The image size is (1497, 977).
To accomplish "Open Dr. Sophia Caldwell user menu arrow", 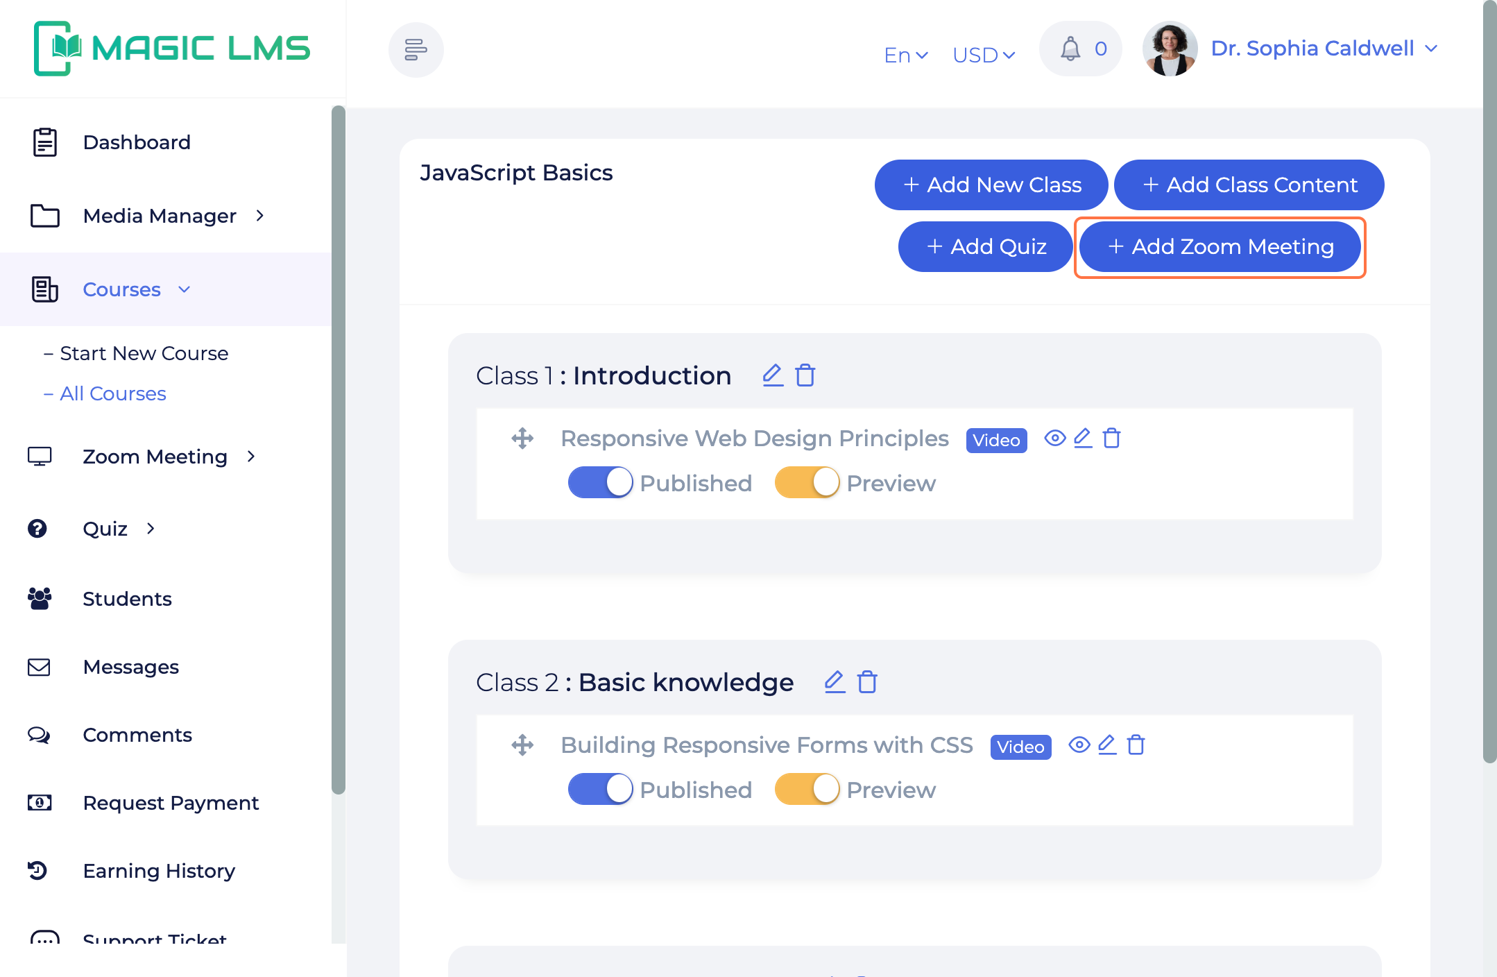I will (1431, 49).
